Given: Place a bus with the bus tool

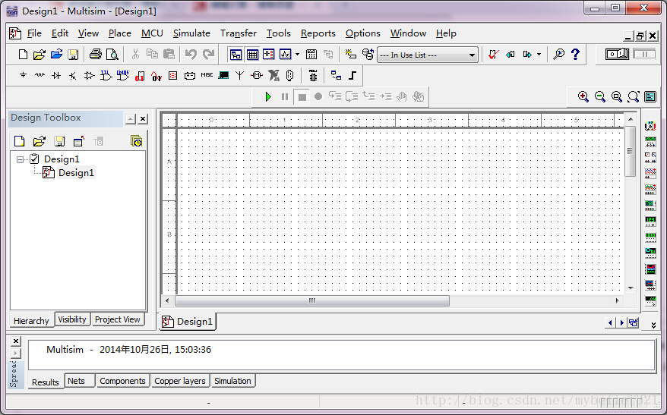Looking at the screenshot, I should tap(352, 76).
